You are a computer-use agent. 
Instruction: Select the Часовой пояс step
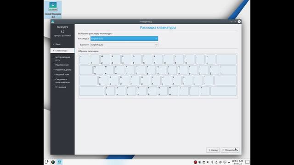pos(62,75)
